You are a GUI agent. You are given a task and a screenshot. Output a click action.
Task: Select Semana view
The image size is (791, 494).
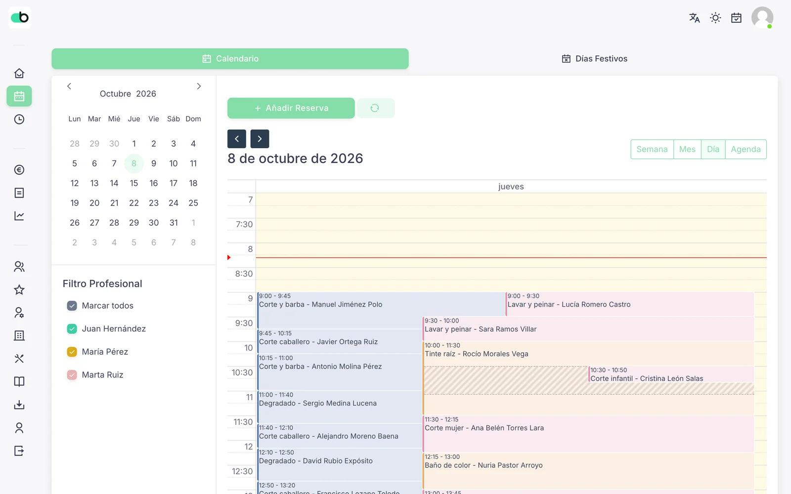point(652,149)
